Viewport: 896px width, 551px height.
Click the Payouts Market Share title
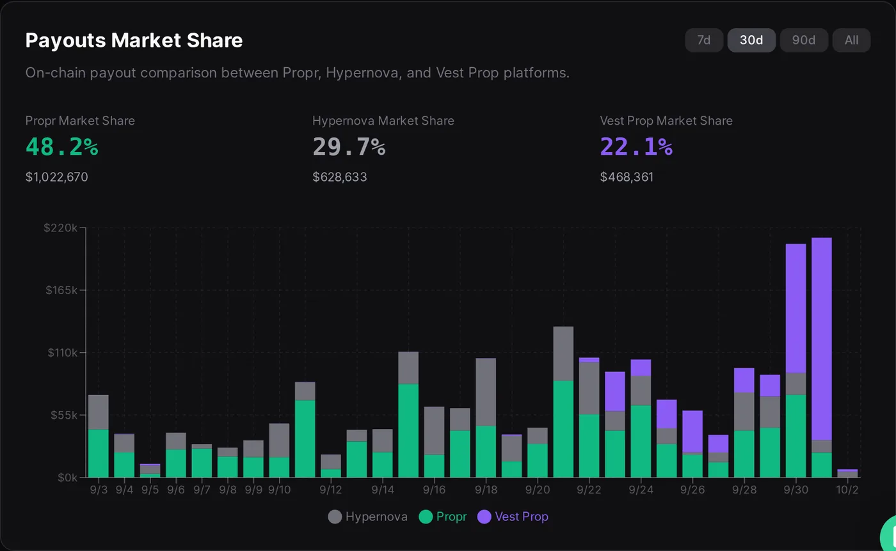coord(134,40)
